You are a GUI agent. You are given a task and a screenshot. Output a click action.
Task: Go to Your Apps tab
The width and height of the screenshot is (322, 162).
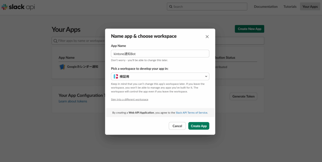point(310,7)
